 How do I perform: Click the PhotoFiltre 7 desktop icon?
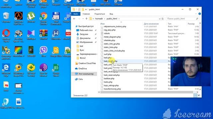(x=19, y=52)
